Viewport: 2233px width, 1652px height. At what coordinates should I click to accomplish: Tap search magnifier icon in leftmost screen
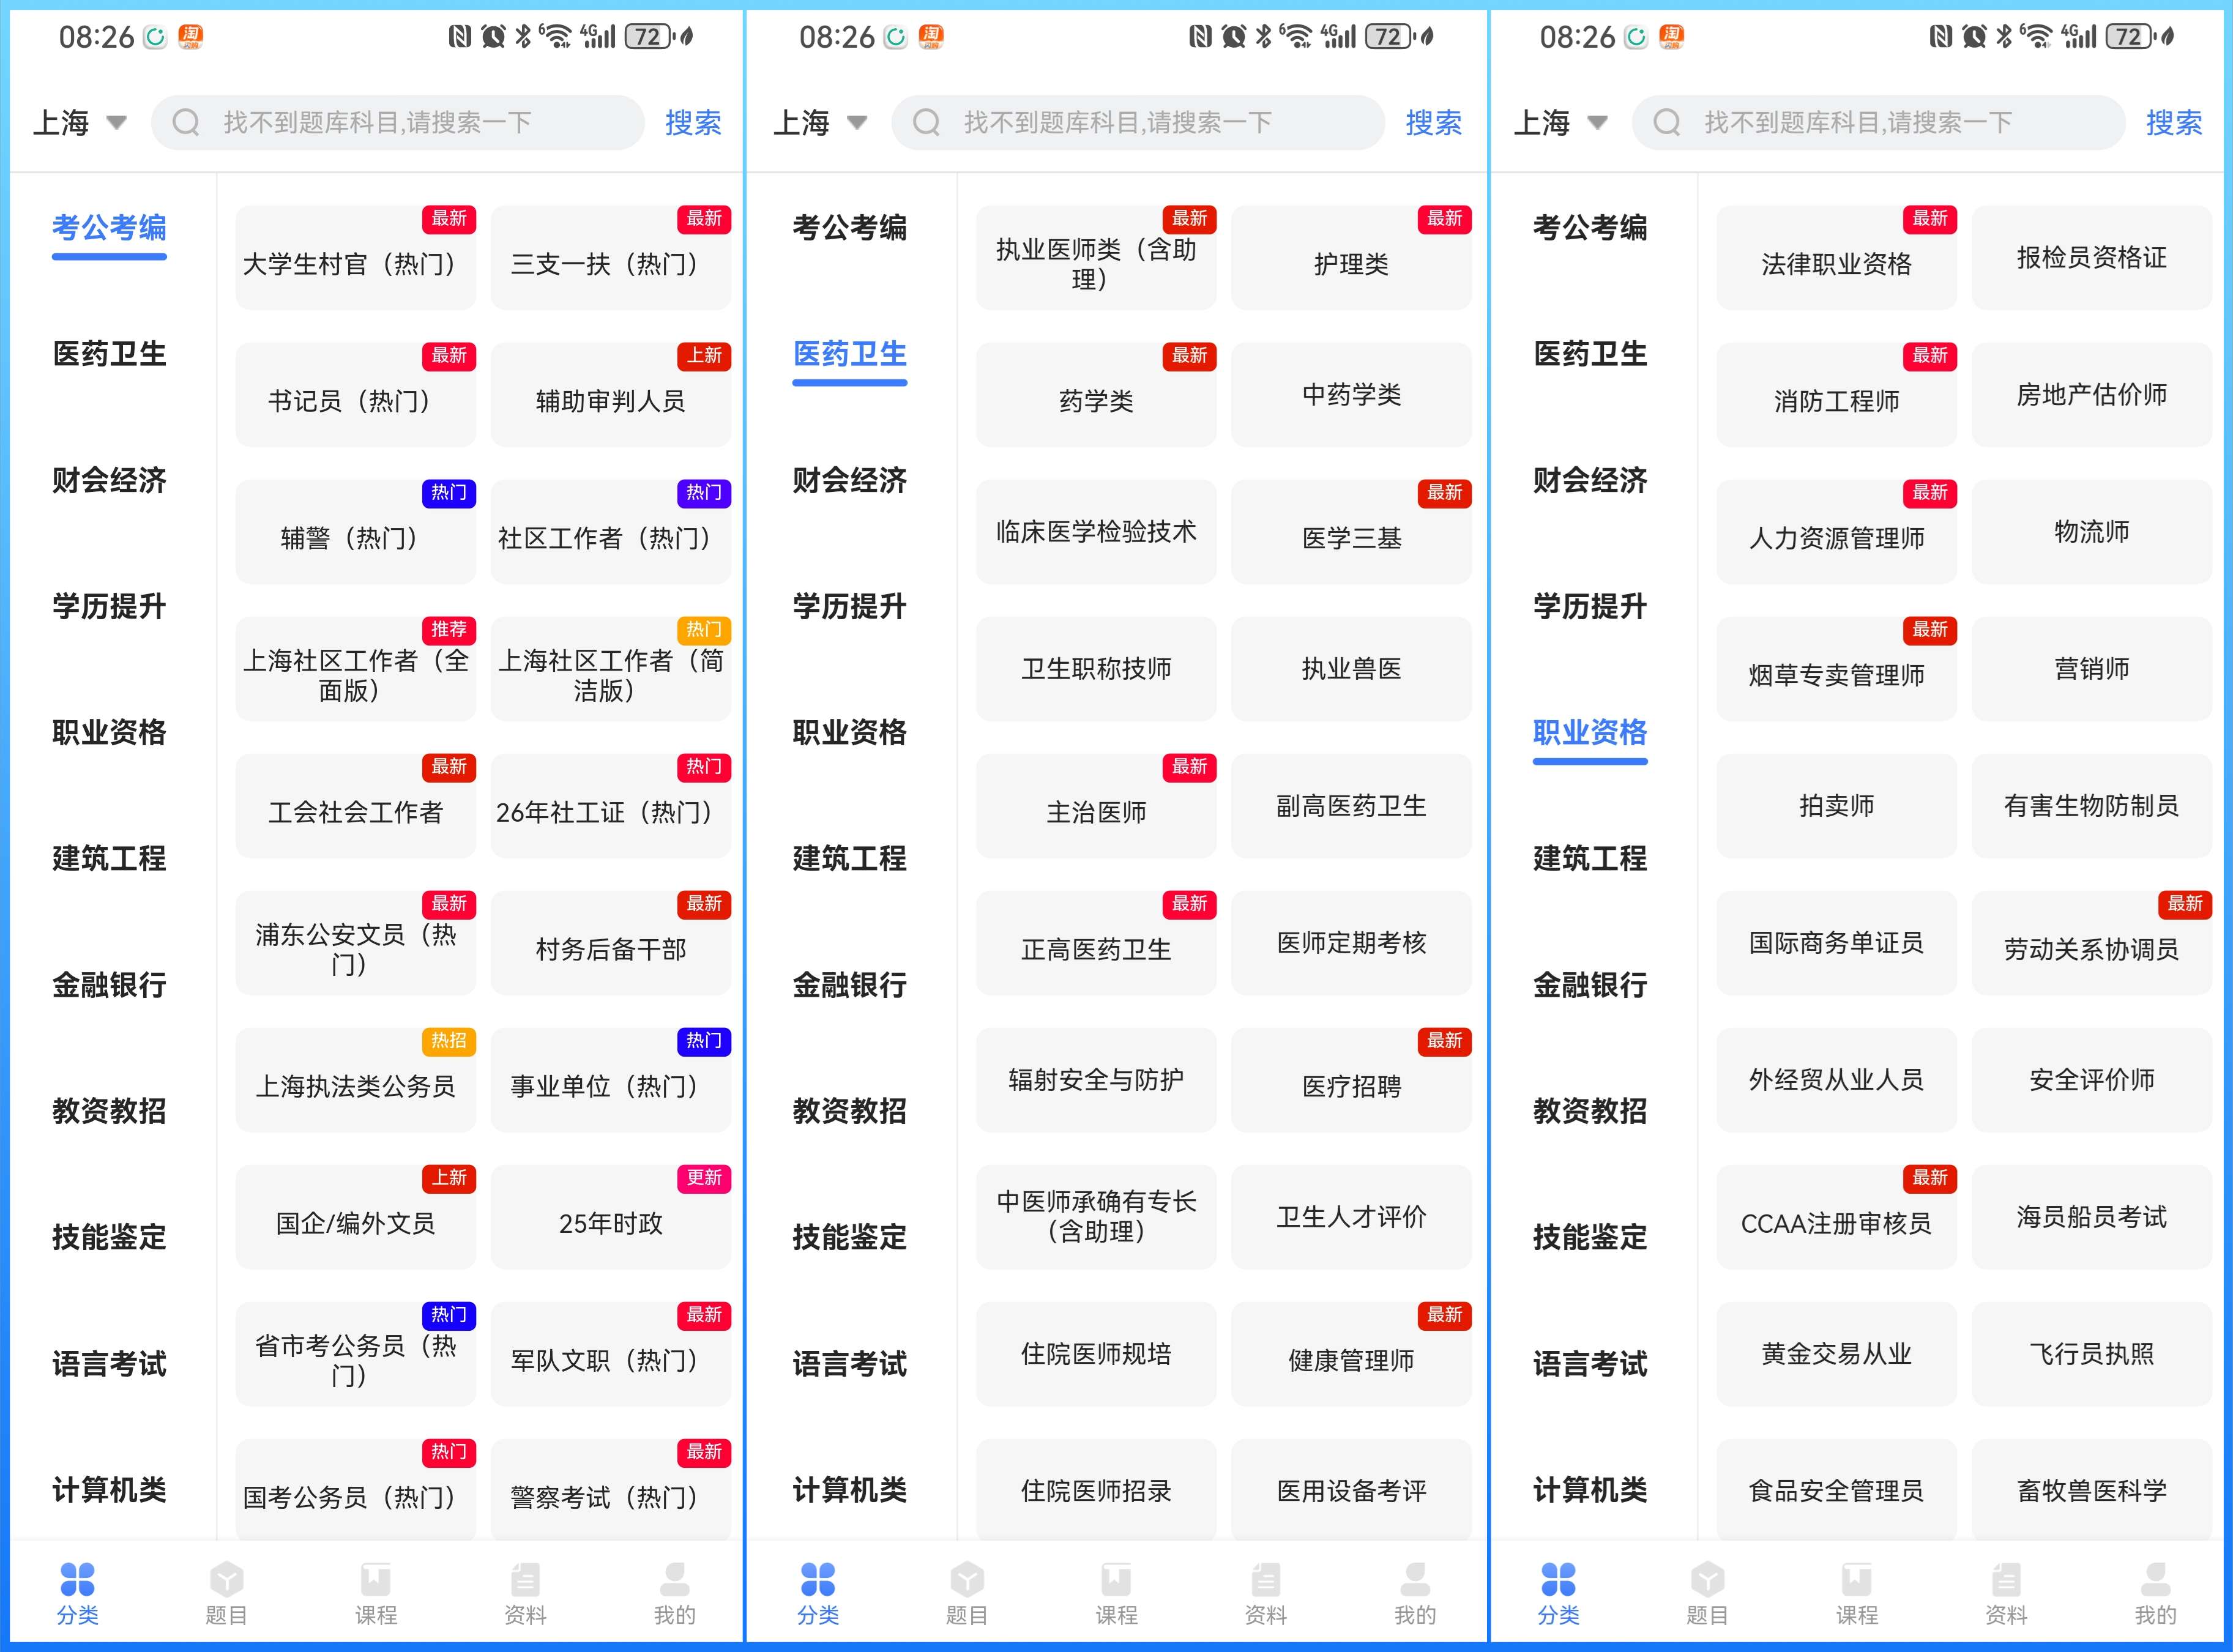186,122
